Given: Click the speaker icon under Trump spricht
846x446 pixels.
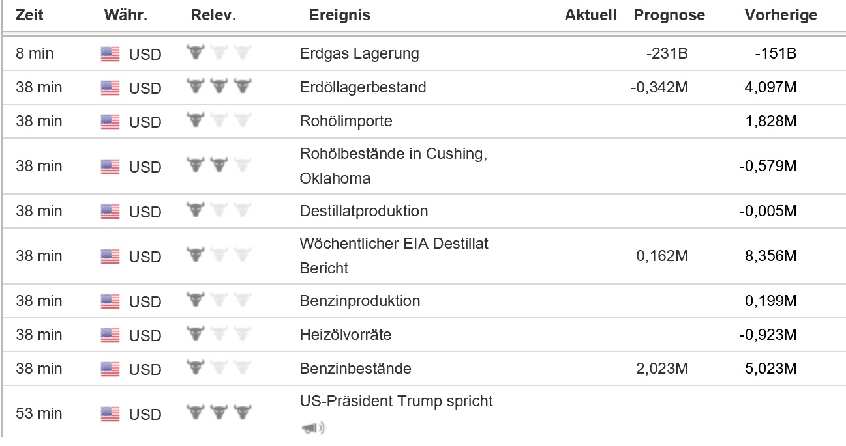Looking at the screenshot, I should 312,428.
